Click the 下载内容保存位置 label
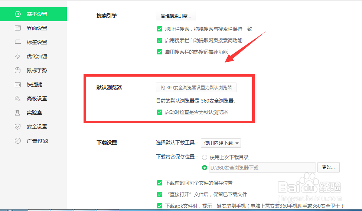The width and height of the screenshot is (362, 211). (x=177, y=157)
